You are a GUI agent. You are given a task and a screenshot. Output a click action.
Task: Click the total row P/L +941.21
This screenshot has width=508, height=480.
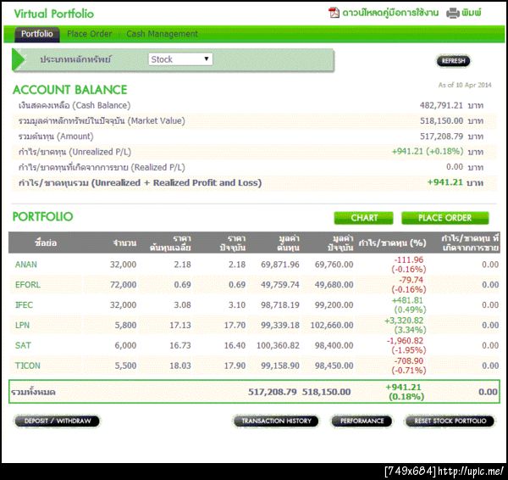coord(403,388)
